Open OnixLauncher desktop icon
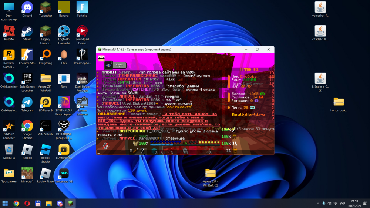Image resolution: width=370 pixels, height=208 pixels. 9,81
